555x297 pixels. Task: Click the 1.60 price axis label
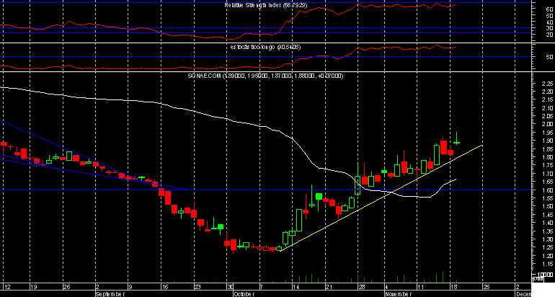pyautogui.click(x=547, y=190)
